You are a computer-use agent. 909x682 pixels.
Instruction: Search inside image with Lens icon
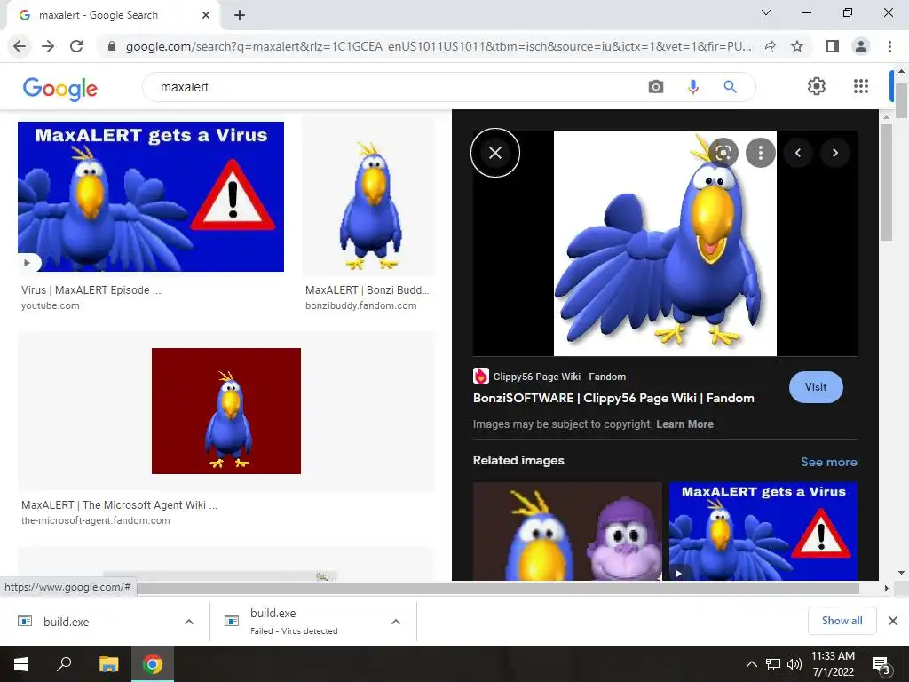pyautogui.click(x=723, y=153)
